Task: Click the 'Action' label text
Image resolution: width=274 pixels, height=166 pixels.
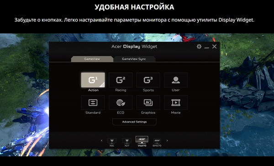Action: coord(93,90)
